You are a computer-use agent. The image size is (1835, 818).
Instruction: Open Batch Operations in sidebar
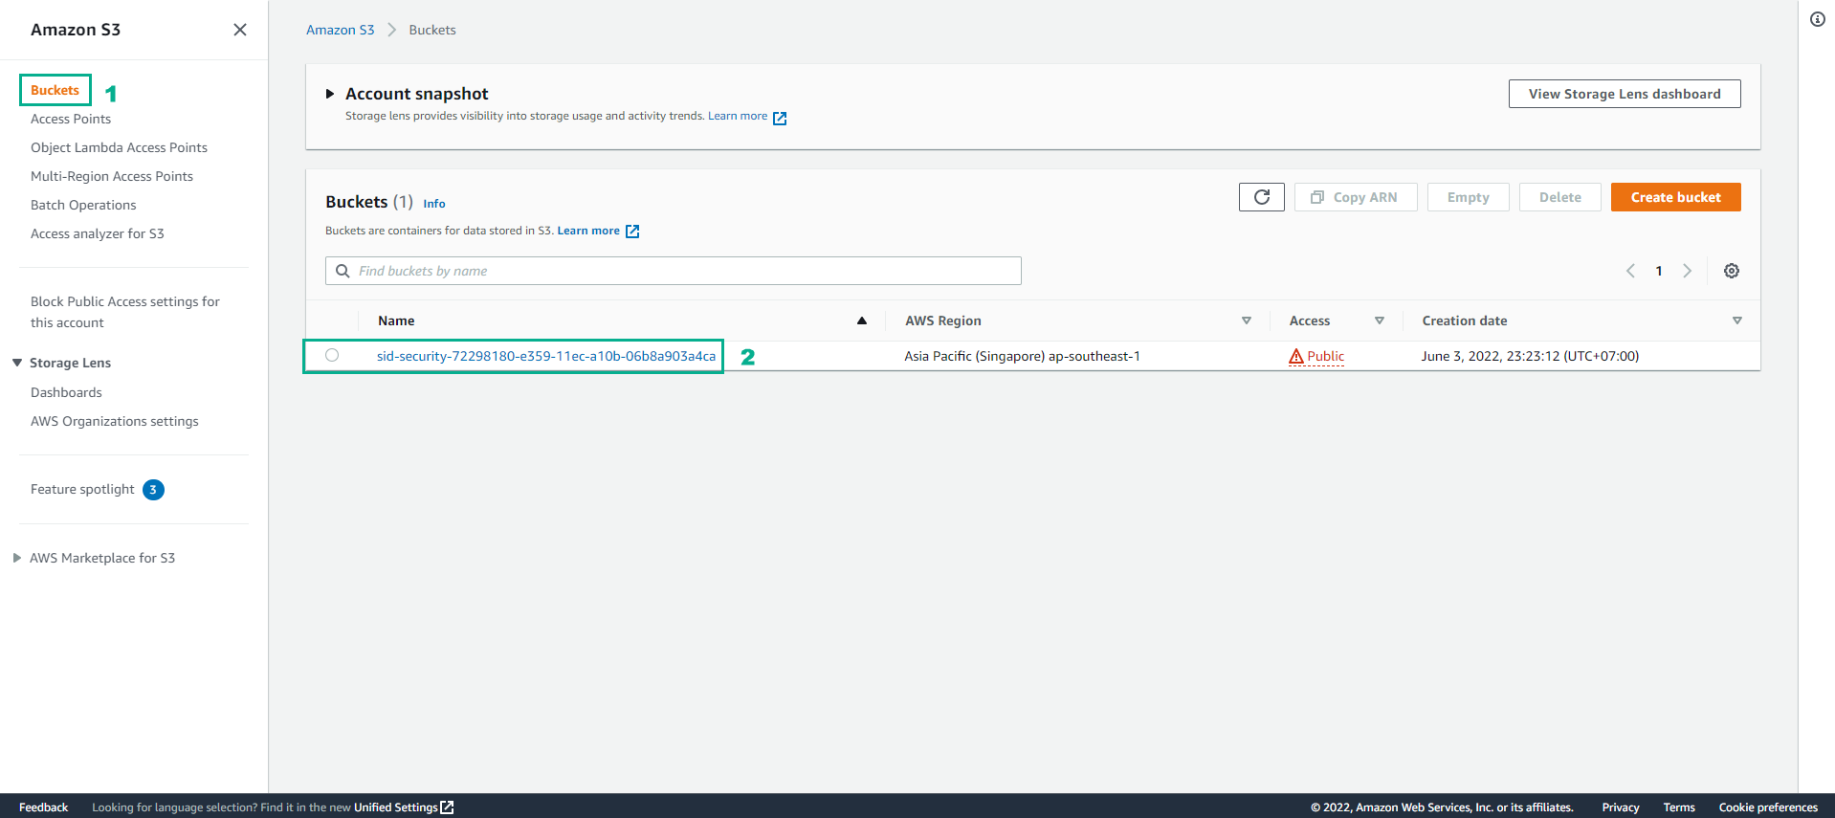pyautogui.click(x=83, y=205)
